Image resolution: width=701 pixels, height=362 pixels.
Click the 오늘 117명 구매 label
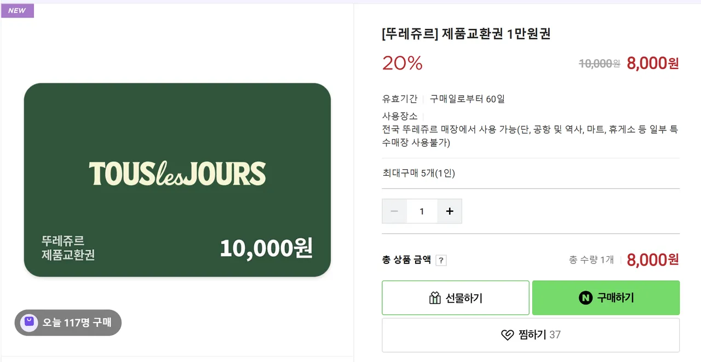[77, 323]
